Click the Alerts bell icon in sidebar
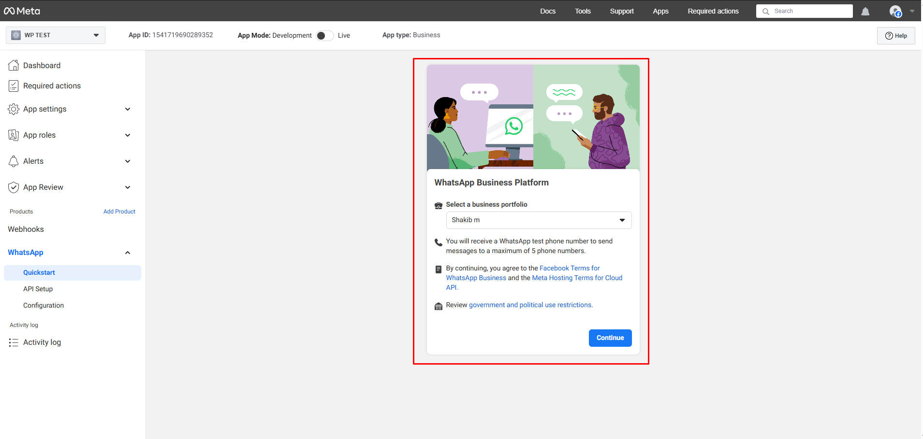Screen dimensions: 923x439 point(14,161)
